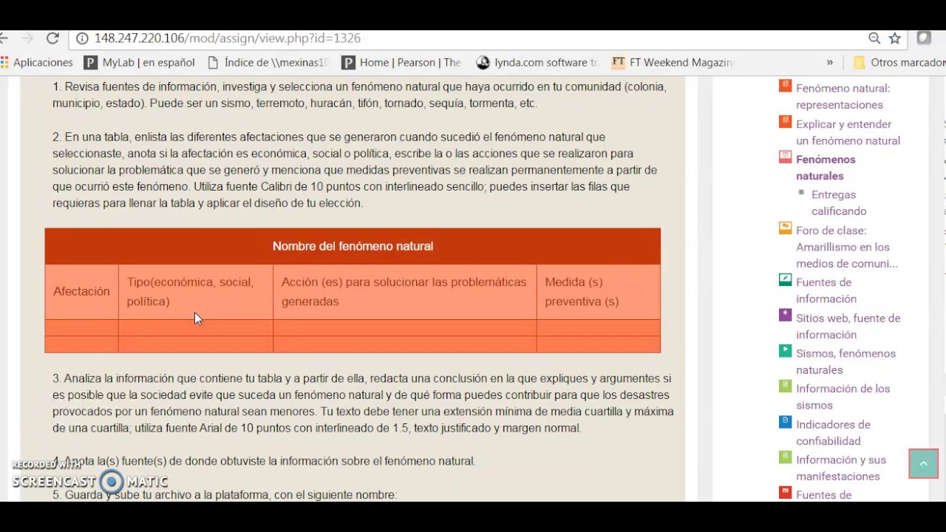This screenshot has height=532, width=946.
Task: Open Foro de clase: Amarillismo forum
Action: coord(847,247)
